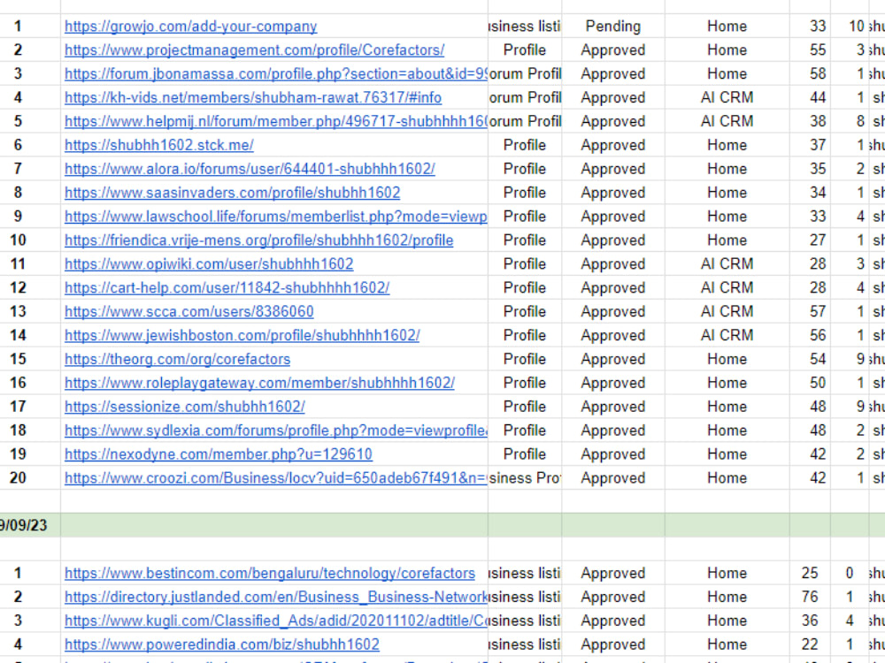Open the kugli.com Classified_Ads link
The image size is (885, 663).
(x=275, y=621)
